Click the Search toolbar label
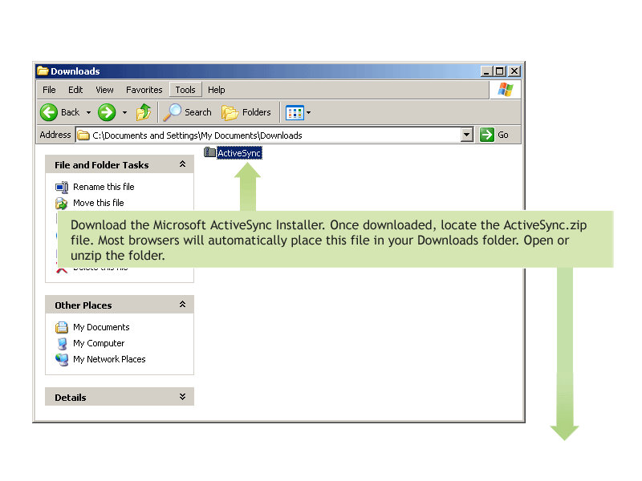The width and height of the screenshot is (642, 481). pos(198,112)
